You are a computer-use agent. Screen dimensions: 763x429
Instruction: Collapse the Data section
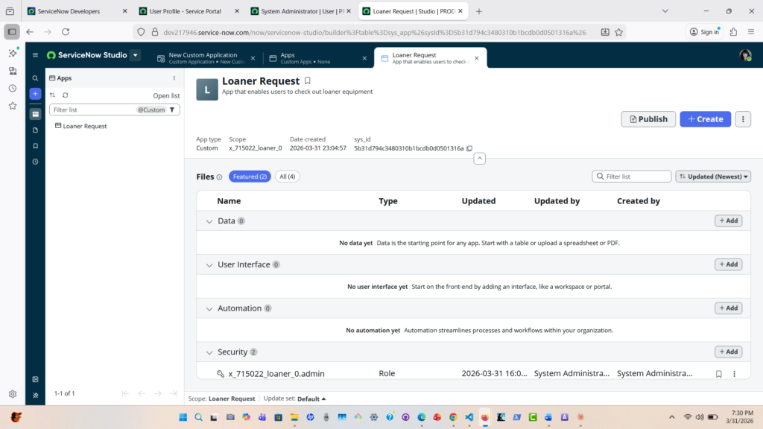(208, 221)
